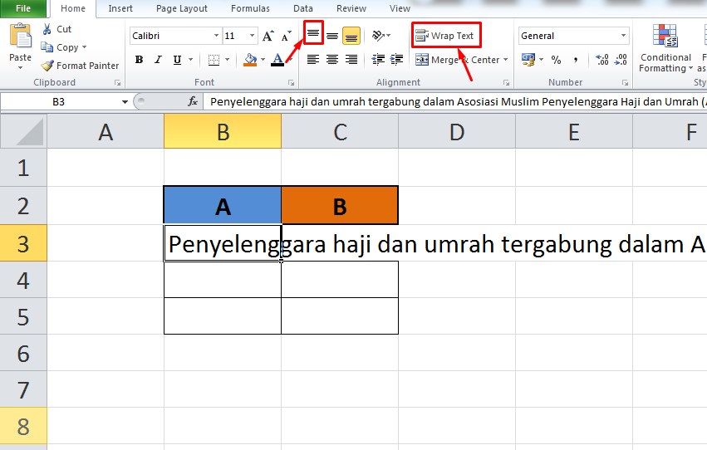Select column E header
This screenshot has height=450, width=707.
tap(574, 131)
